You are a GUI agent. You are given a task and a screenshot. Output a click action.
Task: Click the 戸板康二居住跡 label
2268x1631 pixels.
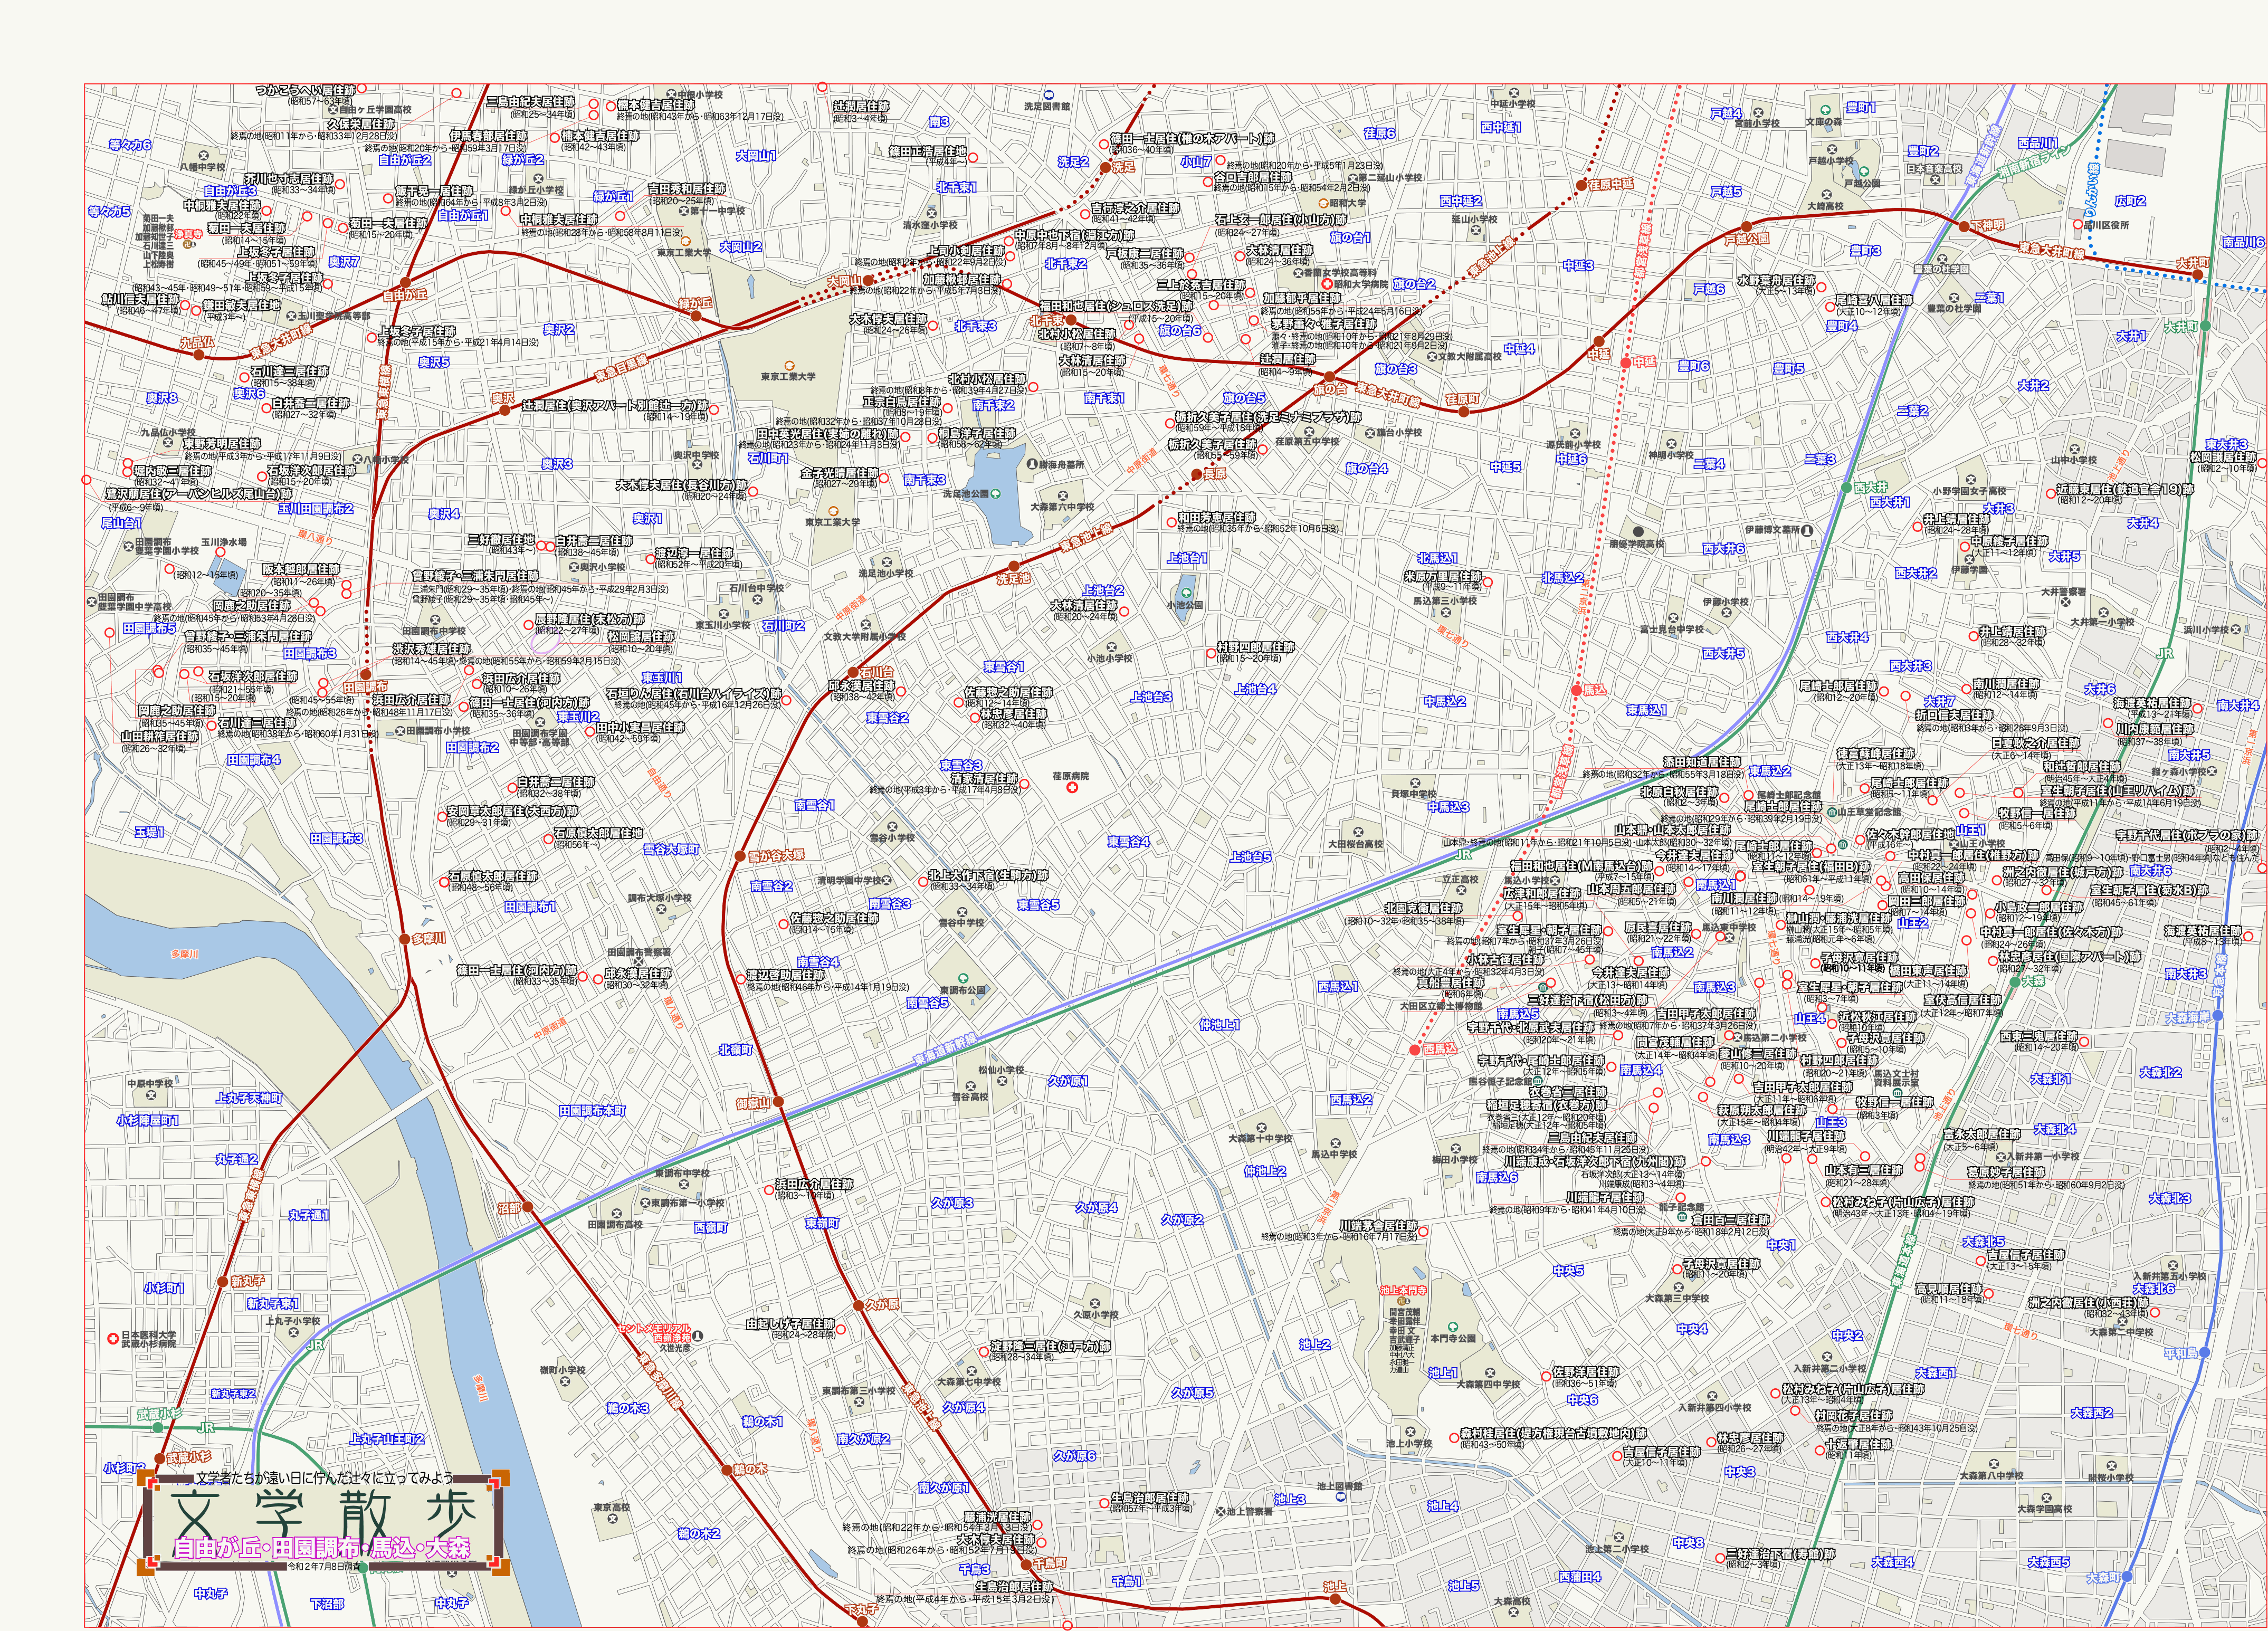pyautogui.click(x=1144, y=254)
